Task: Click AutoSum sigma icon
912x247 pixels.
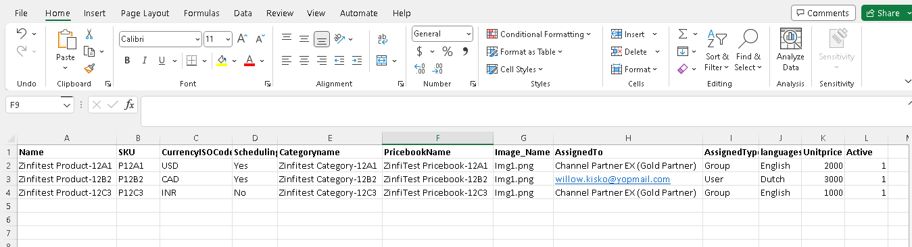Action: 682,34
